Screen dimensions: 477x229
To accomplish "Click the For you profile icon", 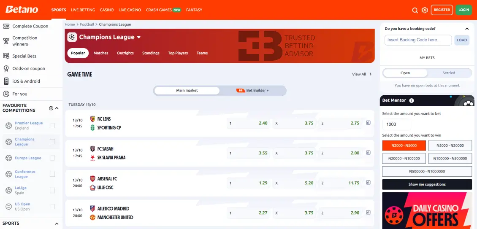I will (x=6, y=94).
